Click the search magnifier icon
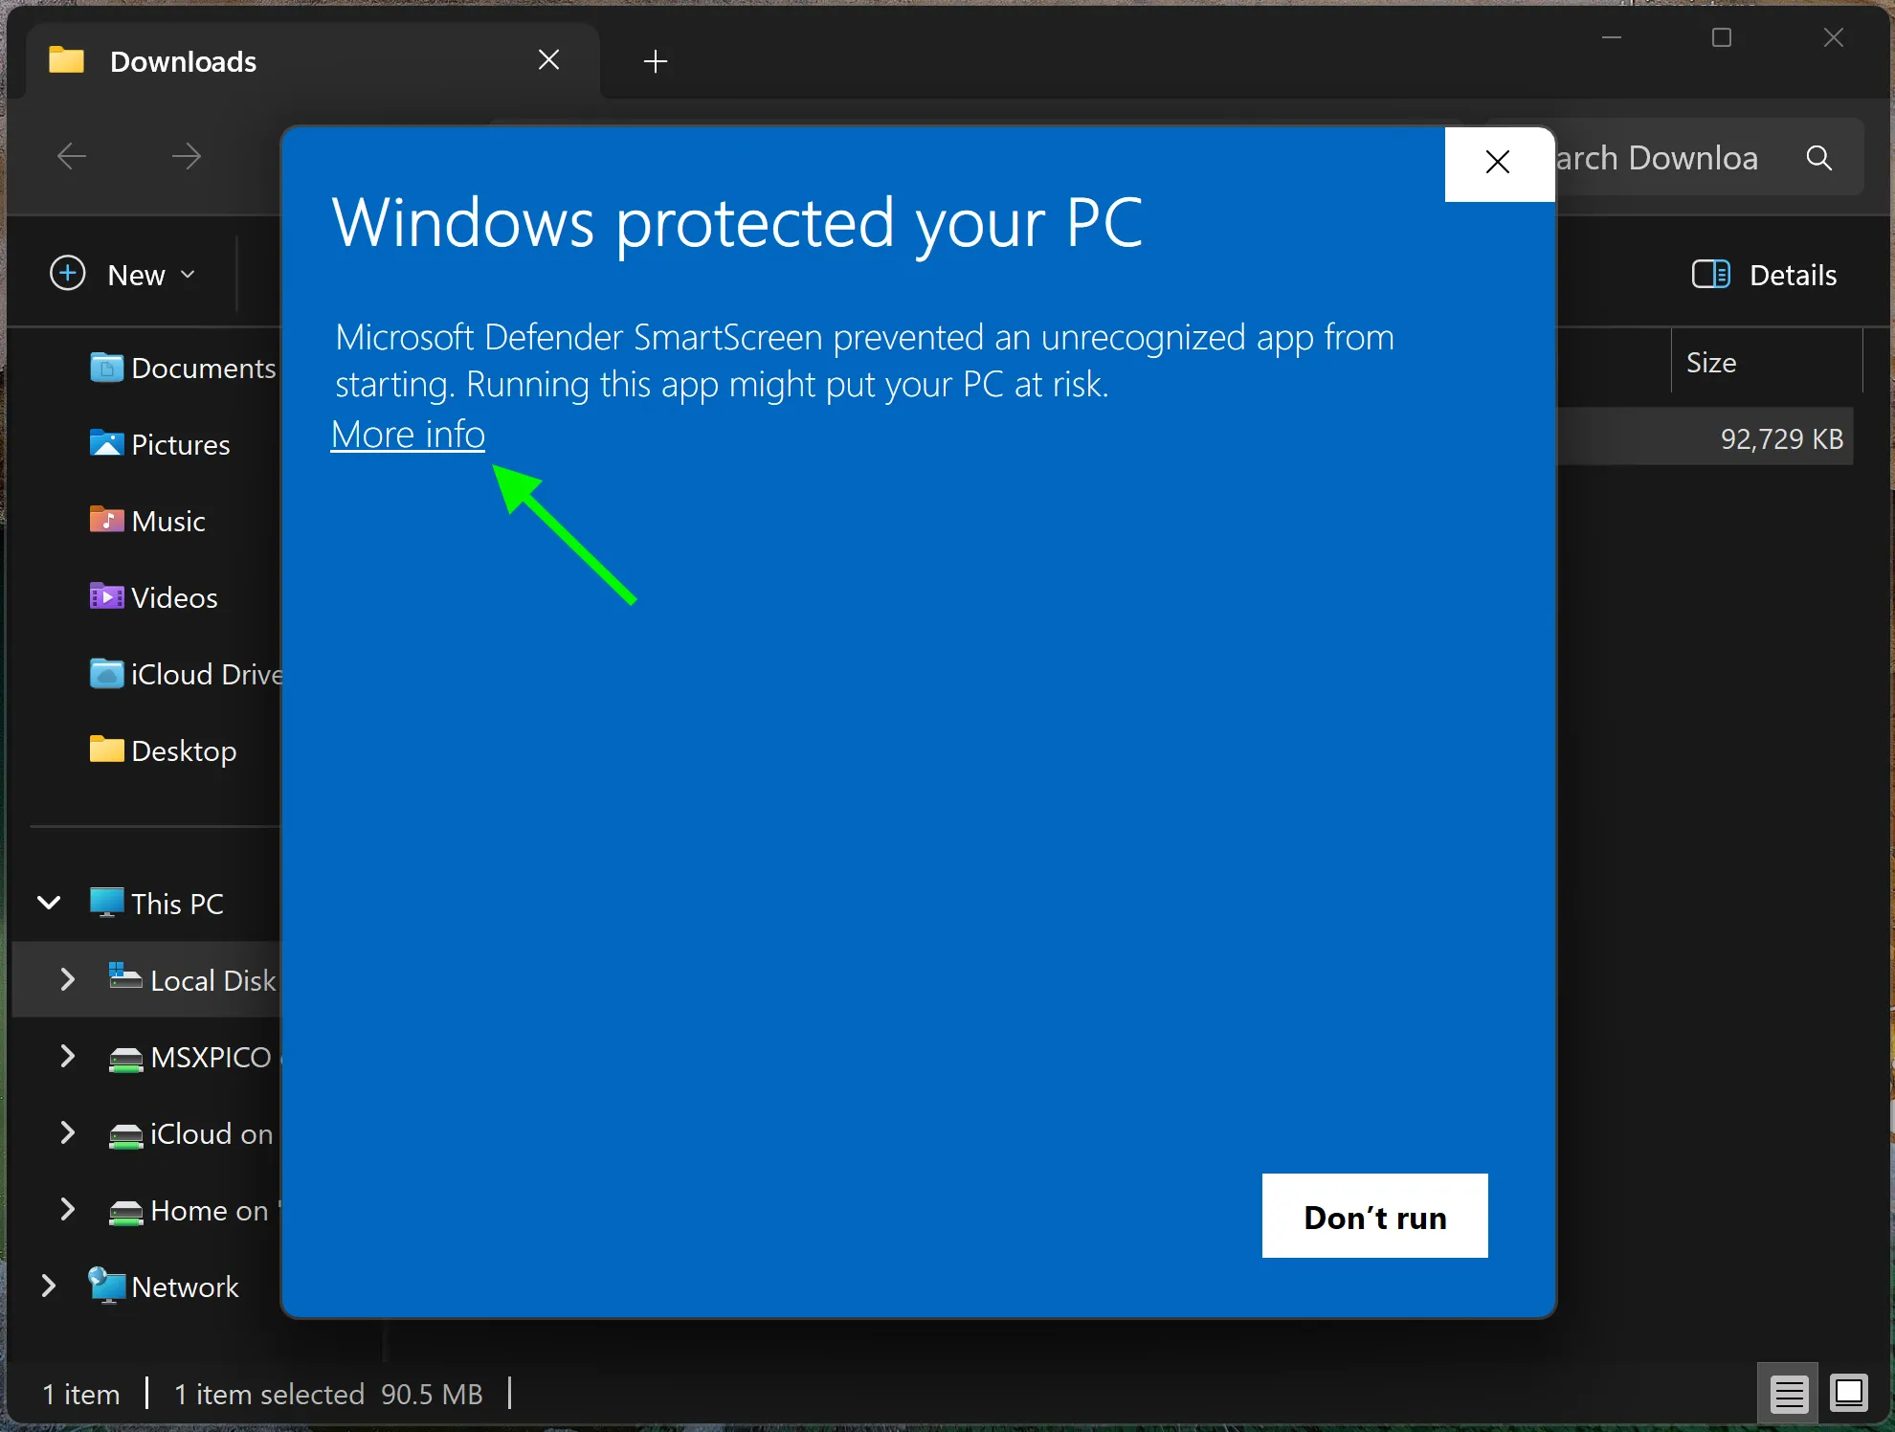Viewport: 1895px width, 1432px height. click(x=1818, y=158)
